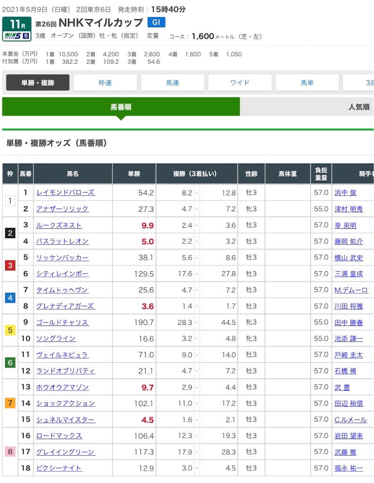The image size is (374, 483).
Task: Open horse ロードマックス link
Action: [59, 435]
